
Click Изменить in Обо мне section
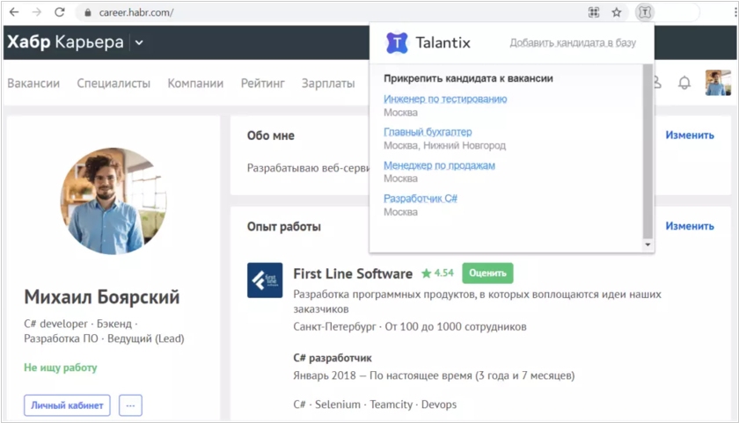click(690, 135)
